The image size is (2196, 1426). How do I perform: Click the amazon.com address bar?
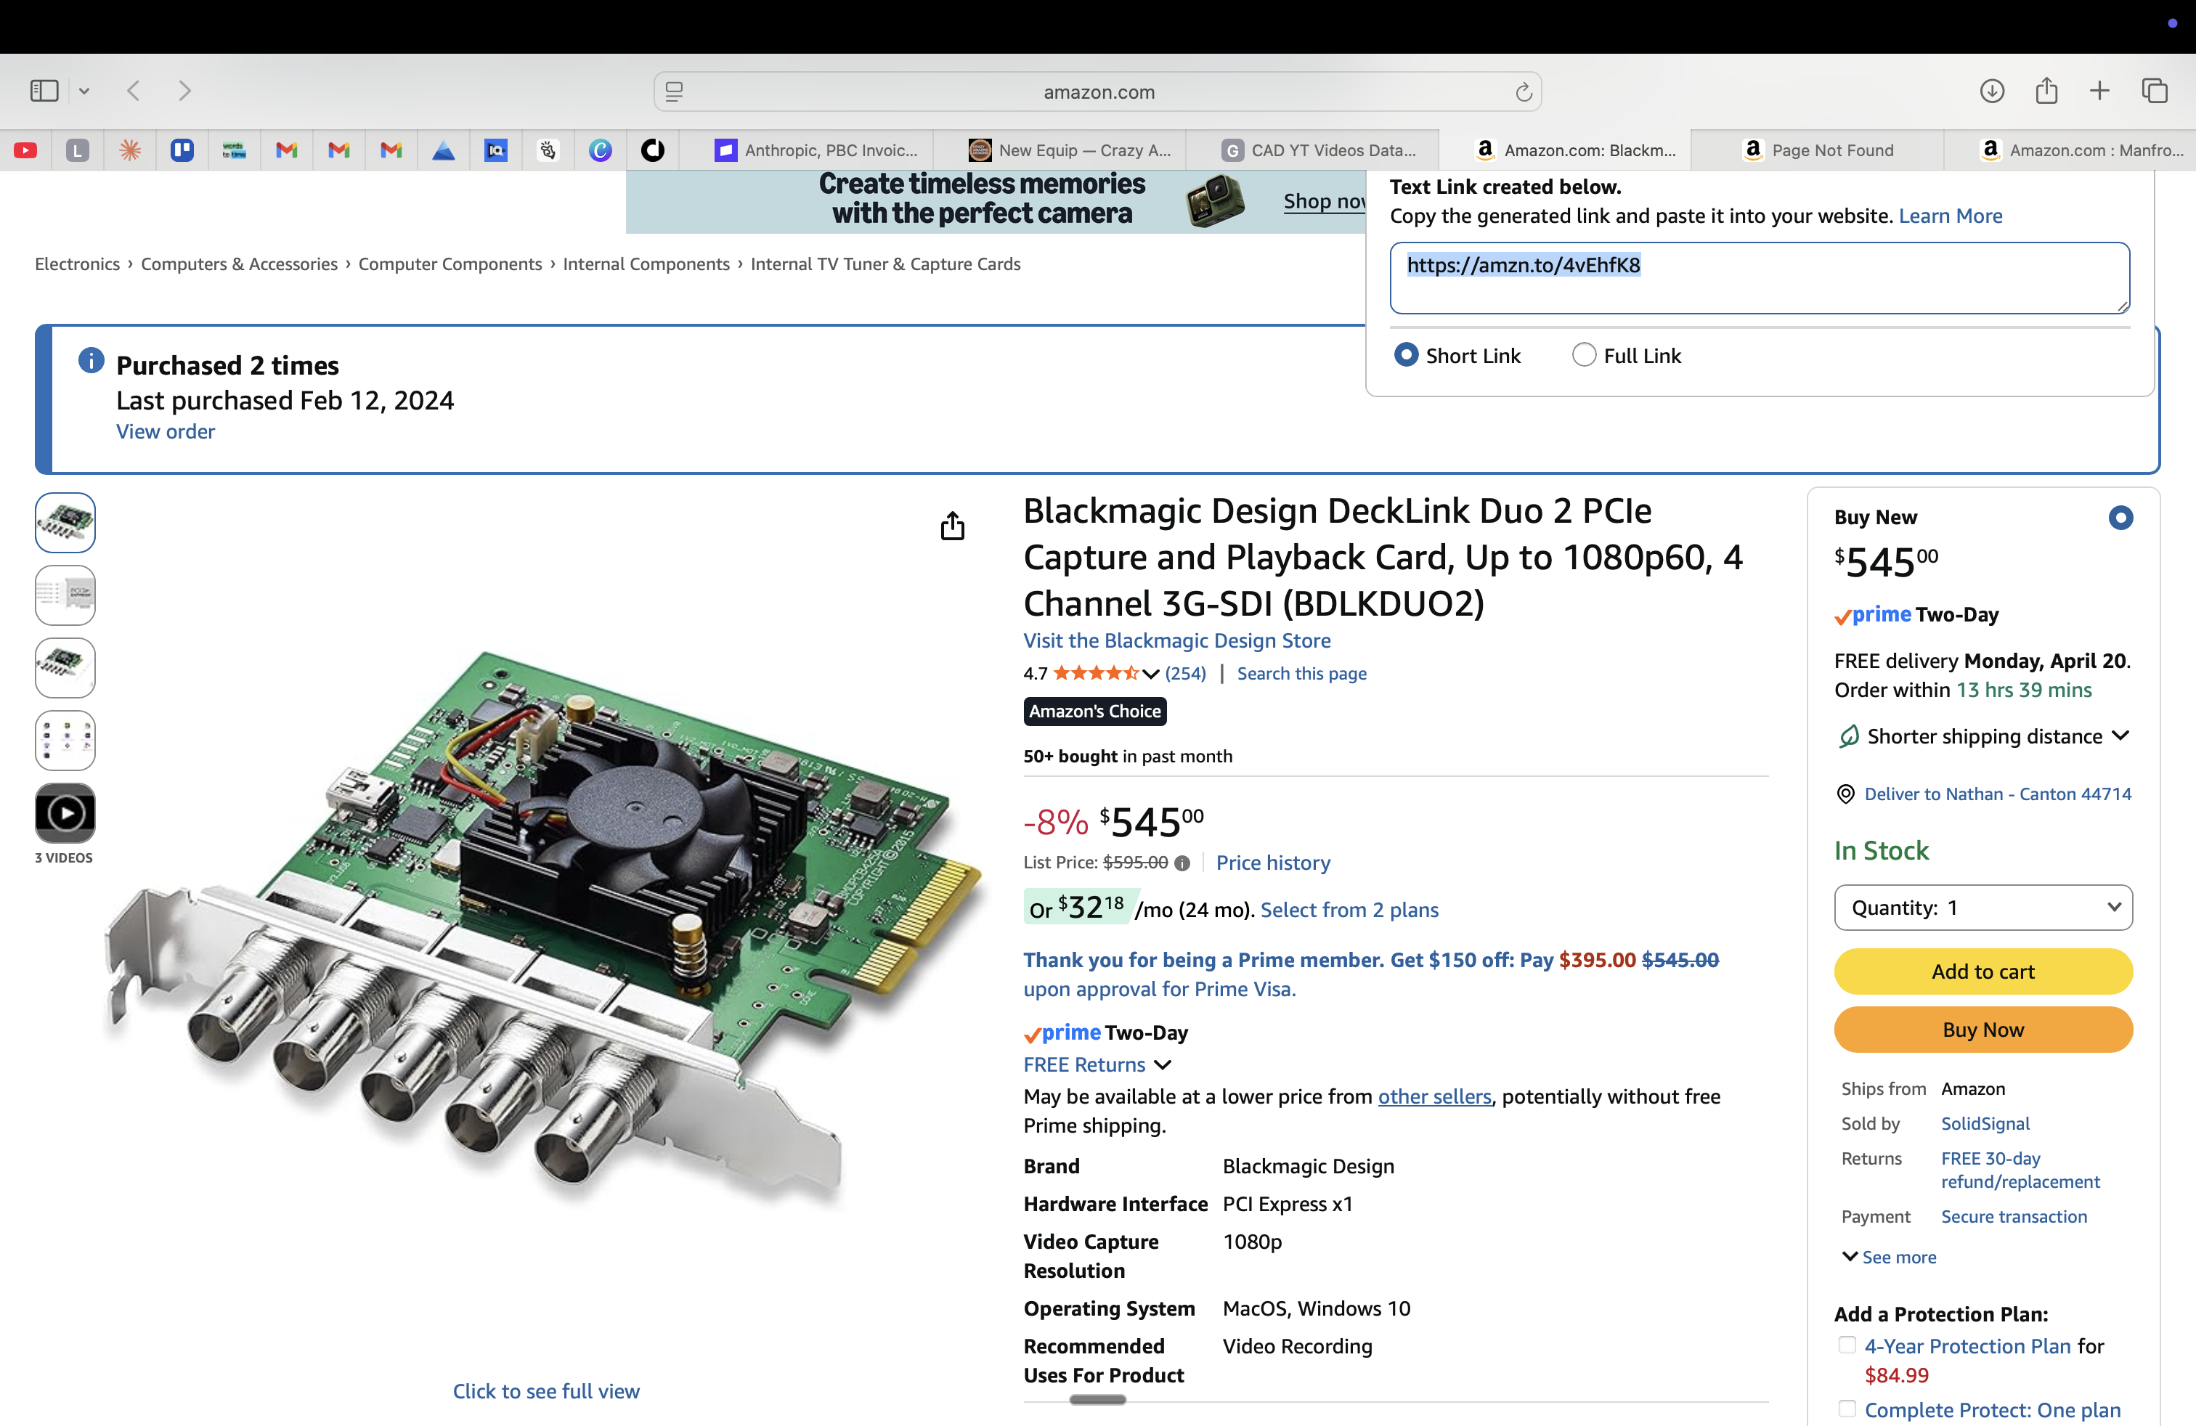[x=1097, y=91]
